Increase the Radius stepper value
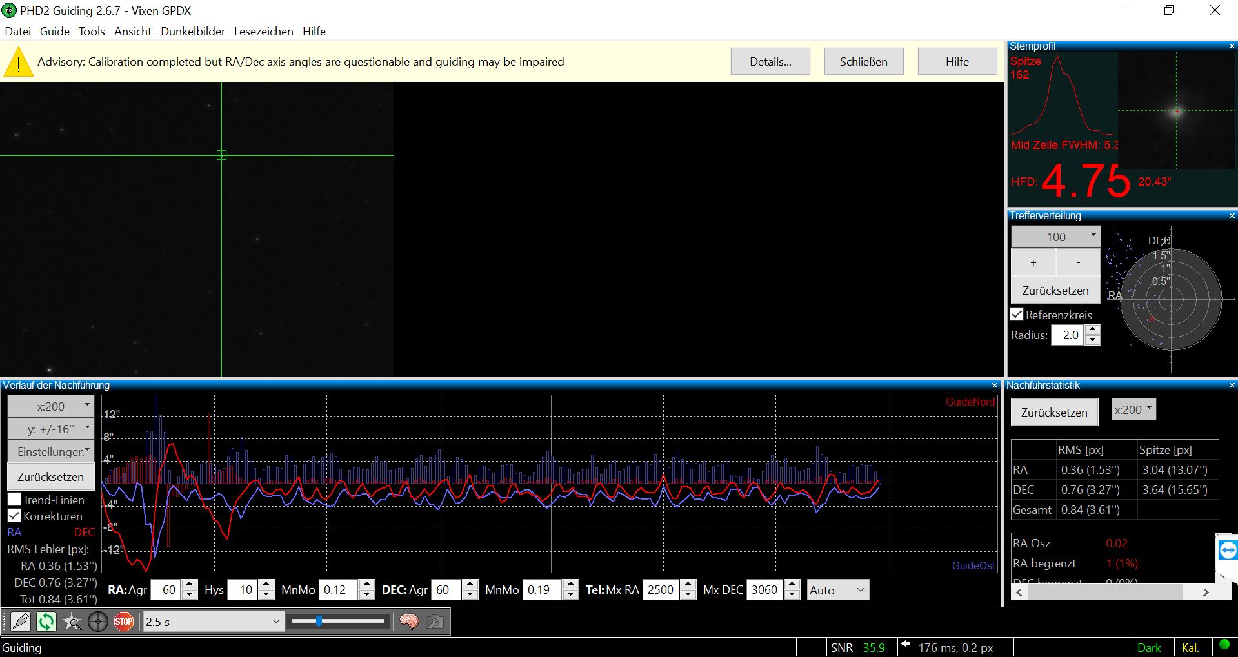1238x657 pixels. (1093, 330)
